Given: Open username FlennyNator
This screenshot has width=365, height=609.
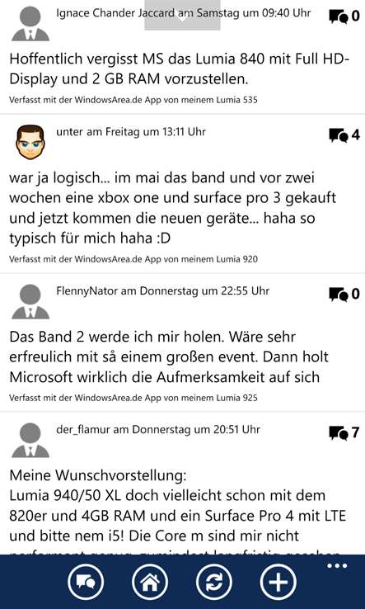Looking at the screenshot, I should pyautogui.click(x=87, y=290).
